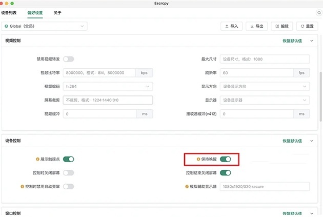Enable the 控制时禁用自动亮屏 switch

[68, 187]
